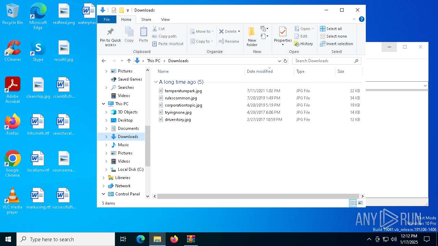
Task: Click the Edit command in ribbon
Action: click(x=301, y=36)
